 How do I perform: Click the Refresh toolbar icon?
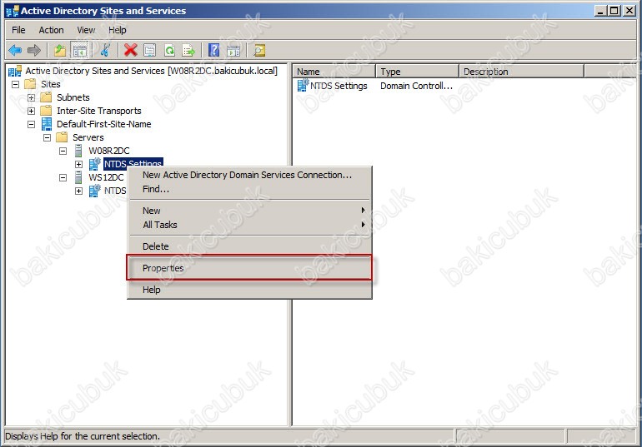pyautogui.click(x=169, y=50)
